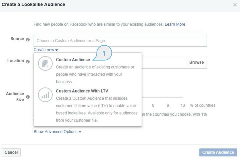
Task: Click the info icon beside Location
Action: pyautogui.click(x=28, y=61)
